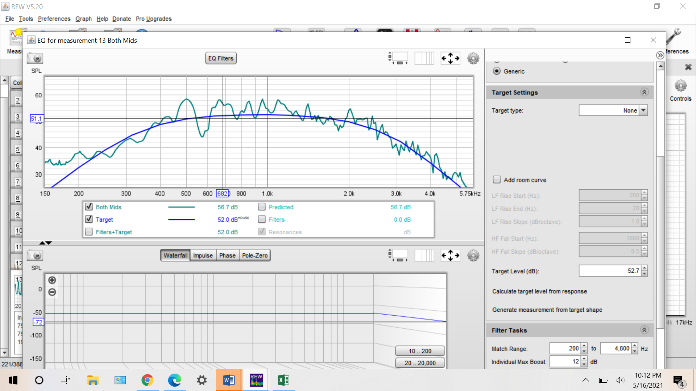696x391 pixels.
Task: Open Controls gear in main REW window
Action: [680, 86]
